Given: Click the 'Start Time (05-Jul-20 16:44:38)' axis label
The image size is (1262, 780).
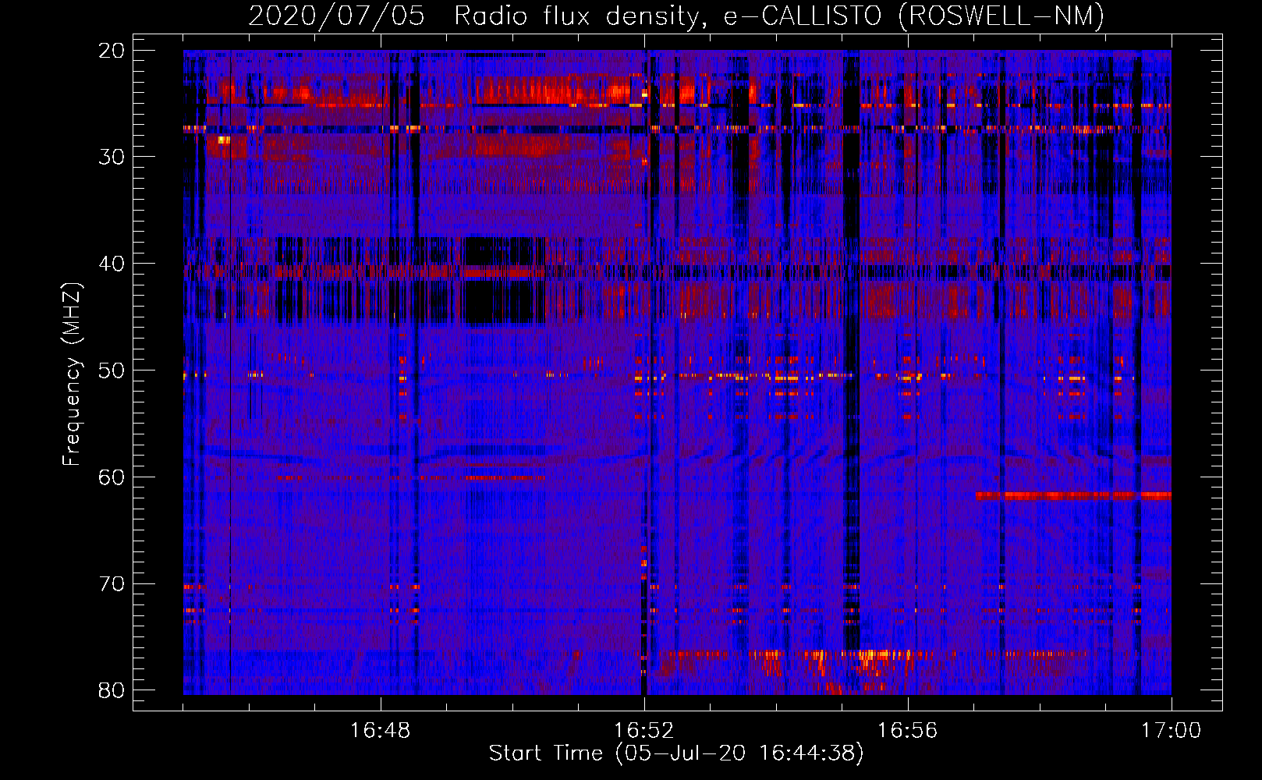Looking at the screenshot, I should [676, 753].
